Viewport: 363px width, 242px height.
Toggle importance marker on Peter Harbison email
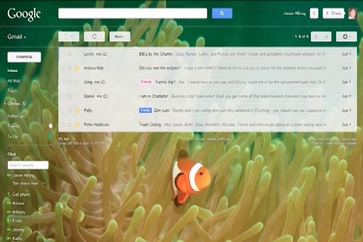click(x=77, y=125)
